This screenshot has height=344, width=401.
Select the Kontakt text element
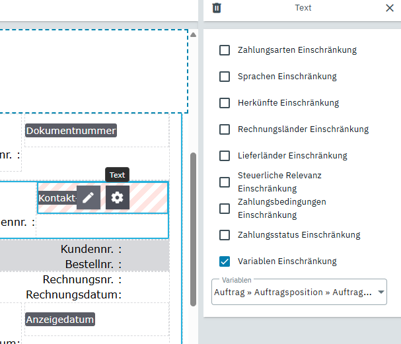57,198
